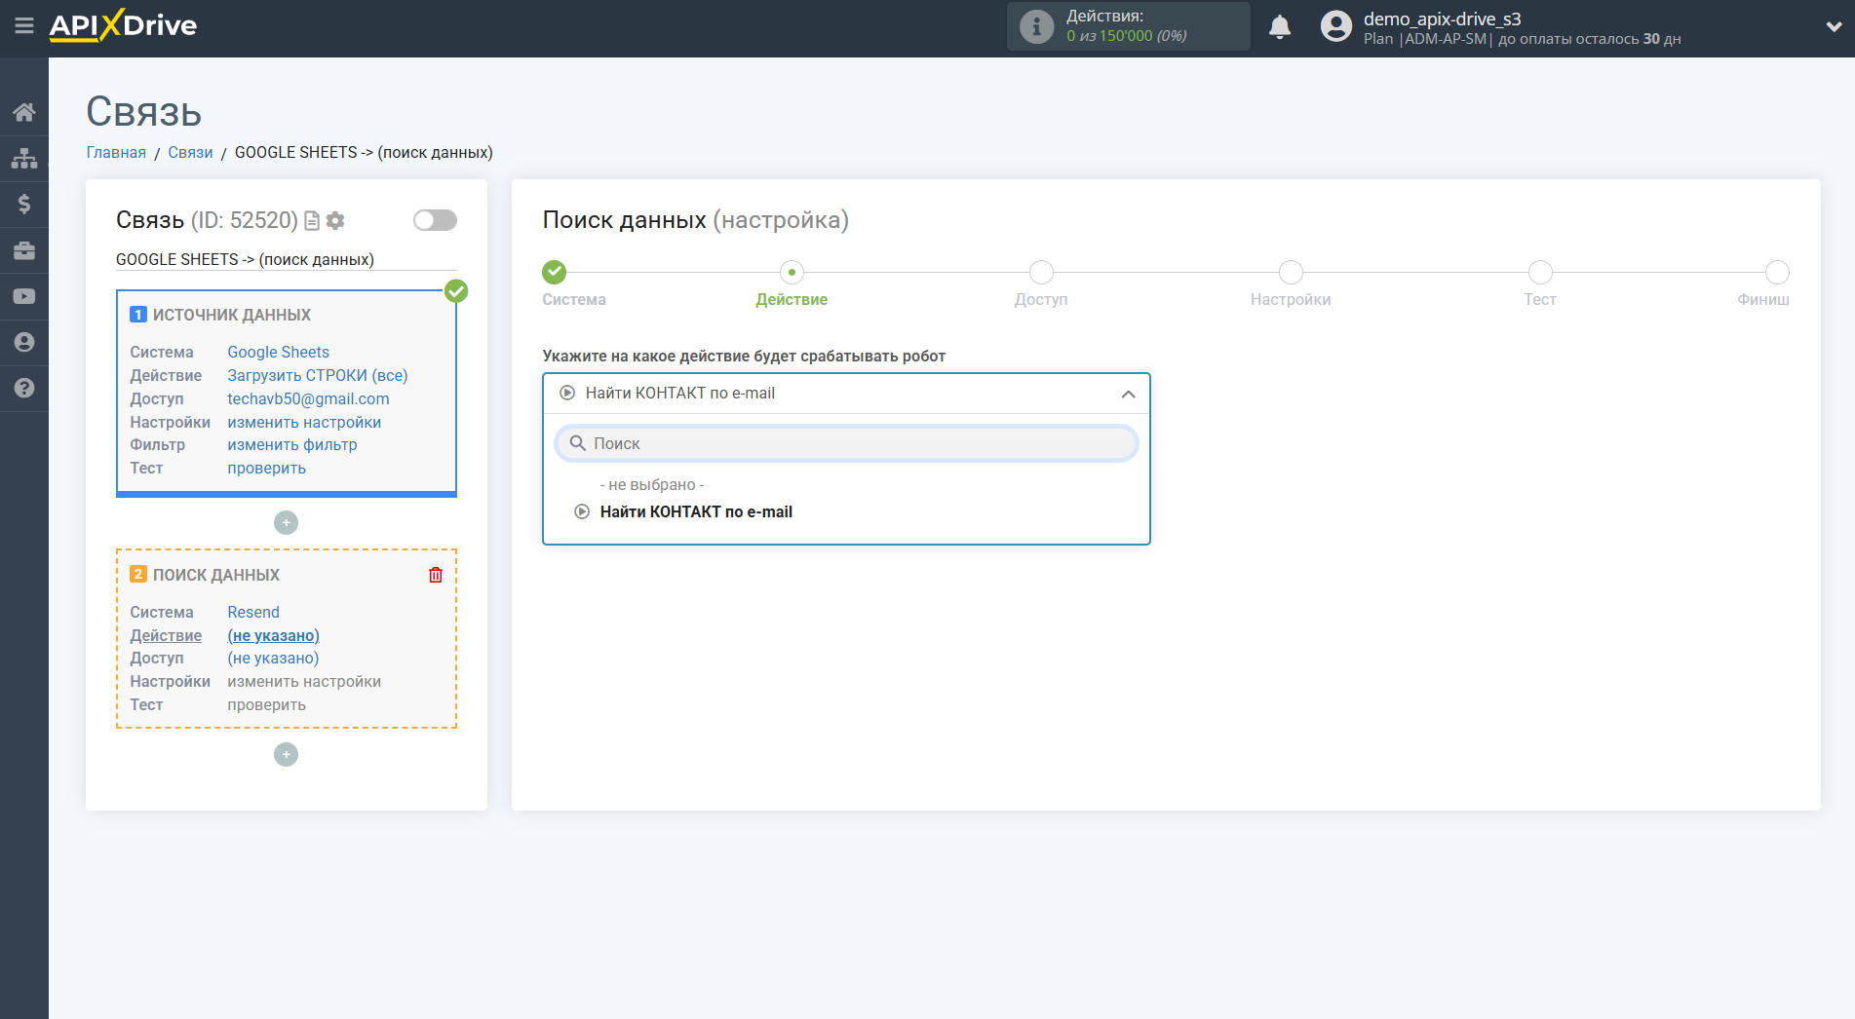Delete the data search block with trash icon
Screen dimensions: 1855x1019
pyautogui.click(x=435, y=575)
